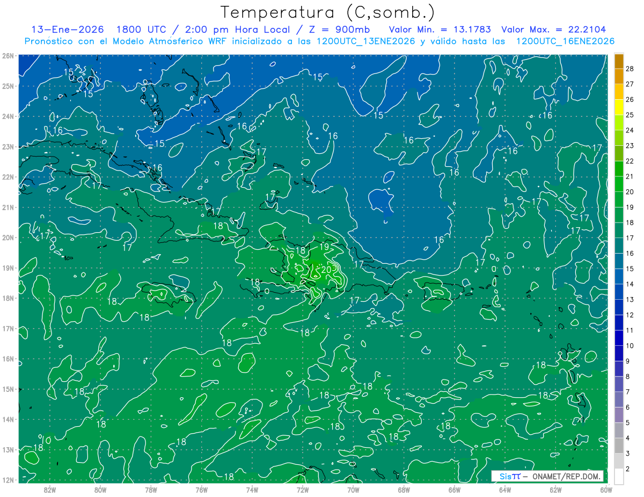Click legend value 21

point(630,176)
